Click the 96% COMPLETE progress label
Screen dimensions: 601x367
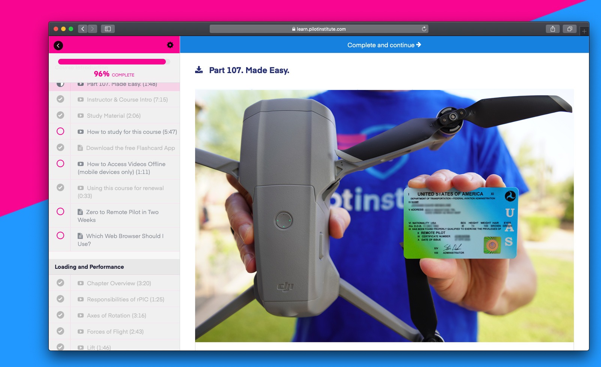(x=114, y=74)
